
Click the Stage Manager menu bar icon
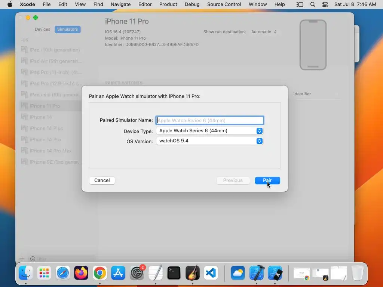click(x=300, y=4)
